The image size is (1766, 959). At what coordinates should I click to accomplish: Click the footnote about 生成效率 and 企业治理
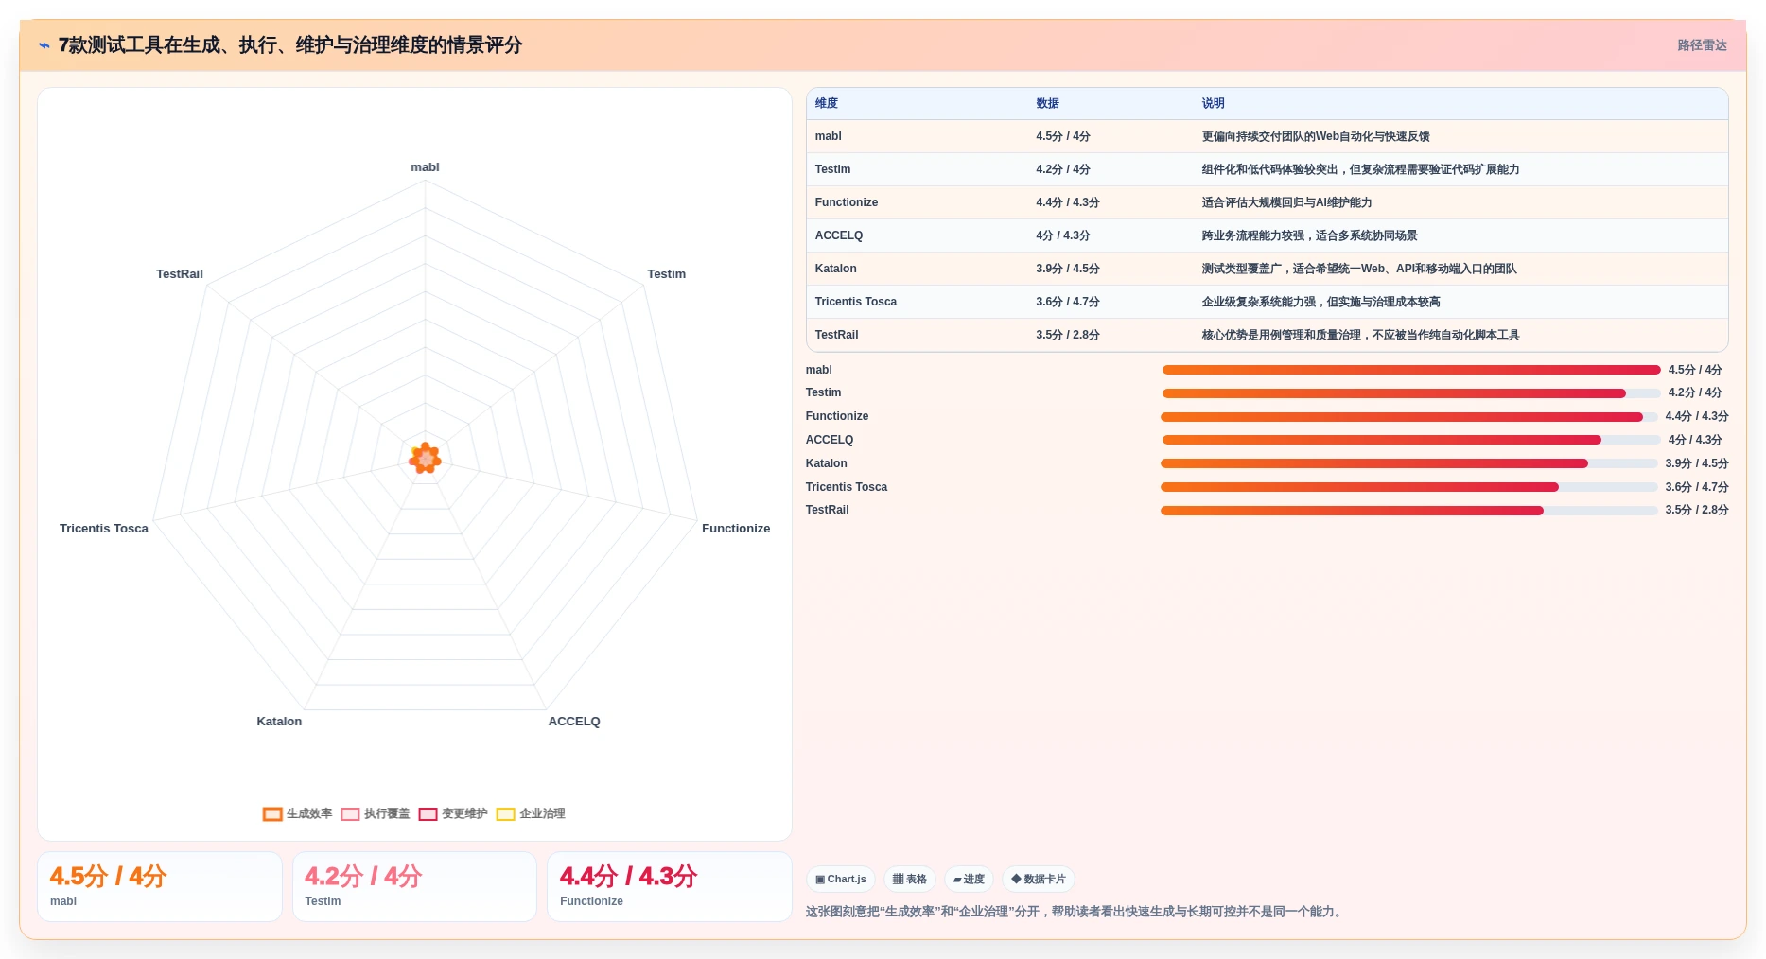pos(1075,912)
